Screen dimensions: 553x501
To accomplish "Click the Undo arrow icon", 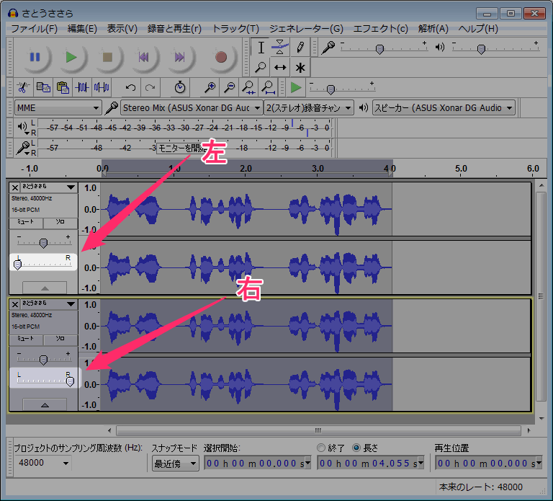I will (x=131, y=87).
